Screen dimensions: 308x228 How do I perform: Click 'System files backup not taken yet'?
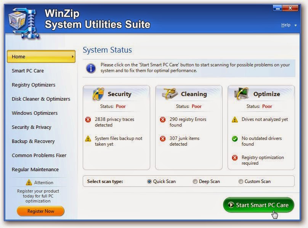(x=119, y=141)
